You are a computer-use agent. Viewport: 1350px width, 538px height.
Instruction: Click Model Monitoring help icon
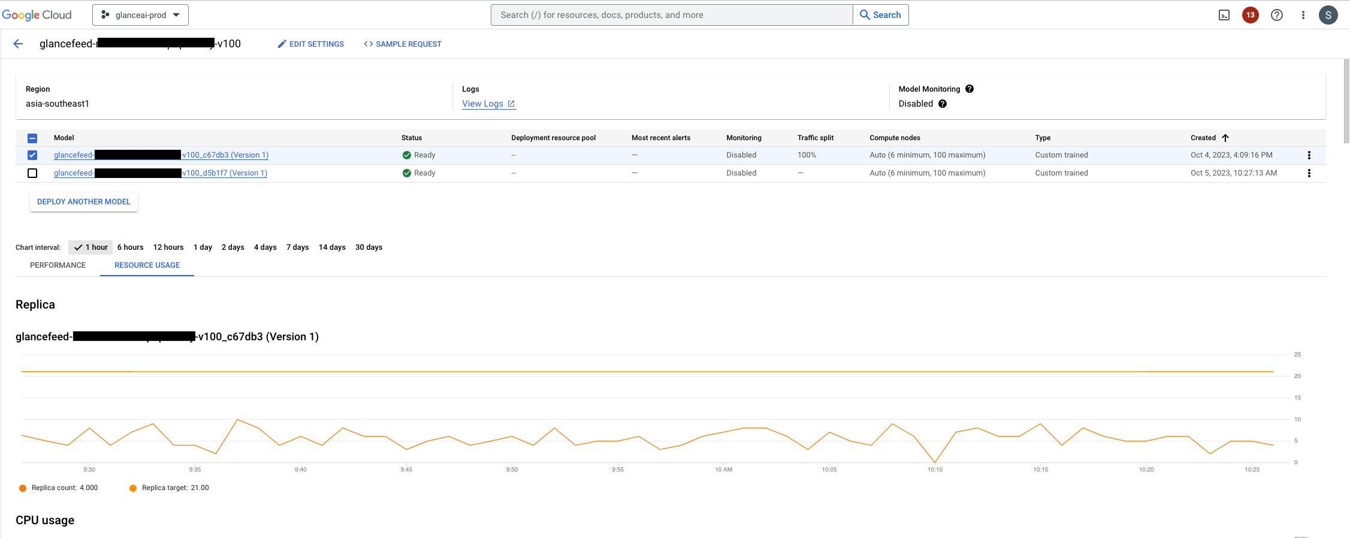tap(970, 89)
